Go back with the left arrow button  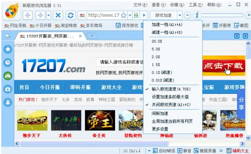click(28, 15)
